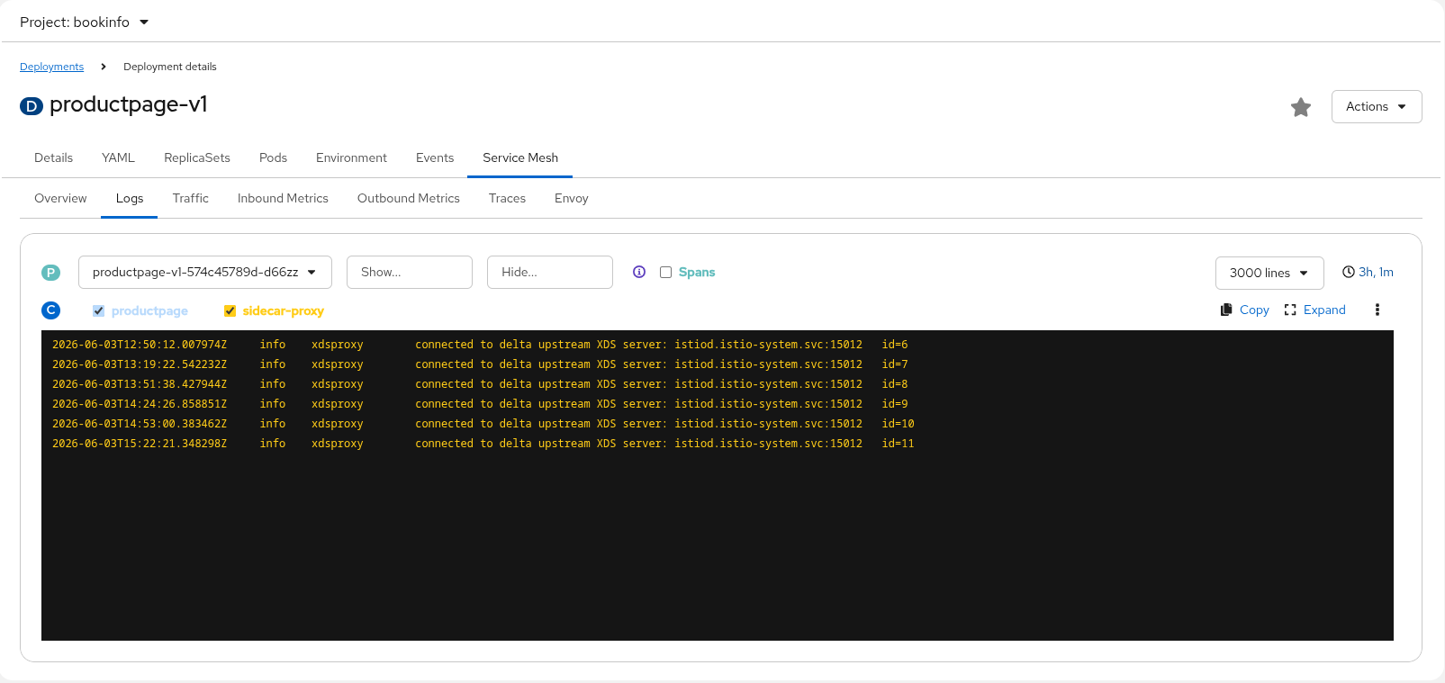This screenshot has height=683, width=1445.
Task: Click the info icon beside Spans
Action: pos(639,272)
